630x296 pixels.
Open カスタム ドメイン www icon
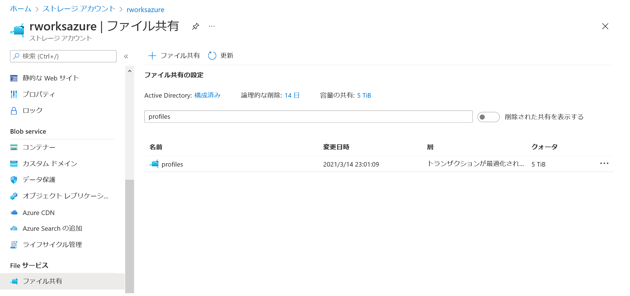pyautogui.click(x=14, y=163)
